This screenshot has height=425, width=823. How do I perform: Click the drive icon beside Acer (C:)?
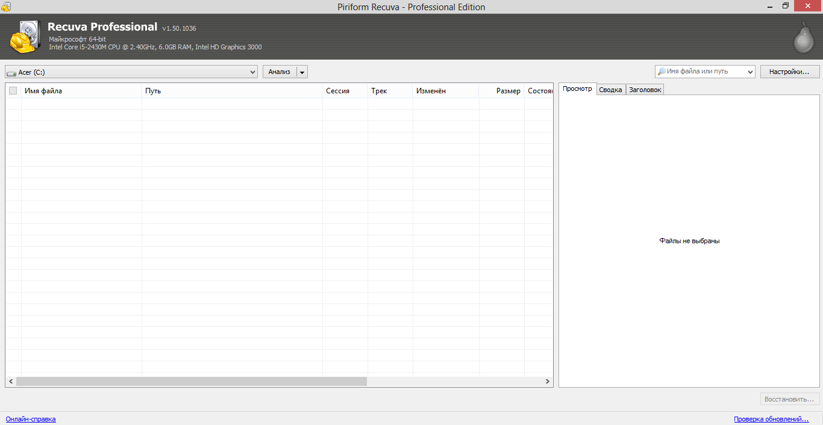click(x=11, y=73)
